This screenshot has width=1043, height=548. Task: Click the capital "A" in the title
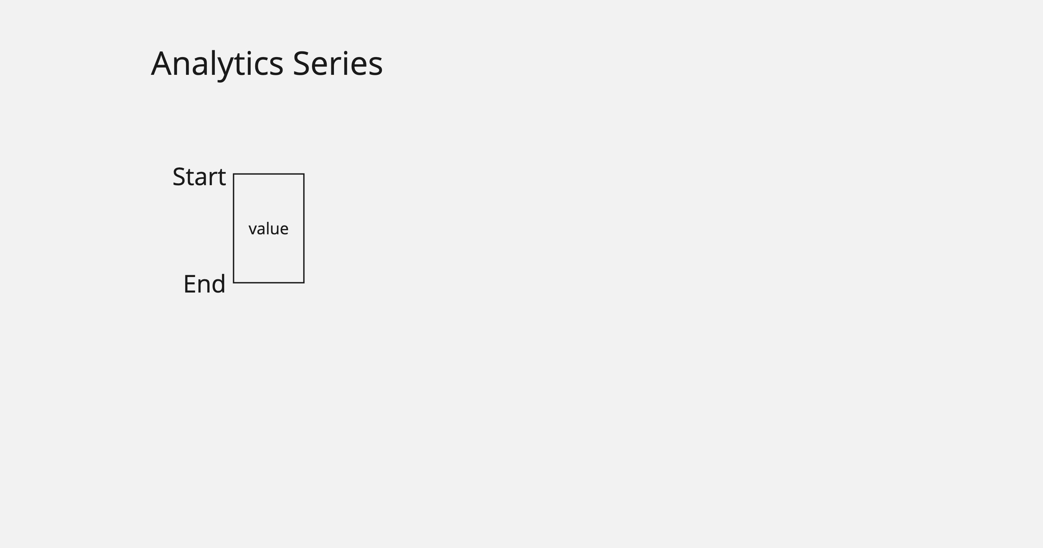tap(160, 64)
